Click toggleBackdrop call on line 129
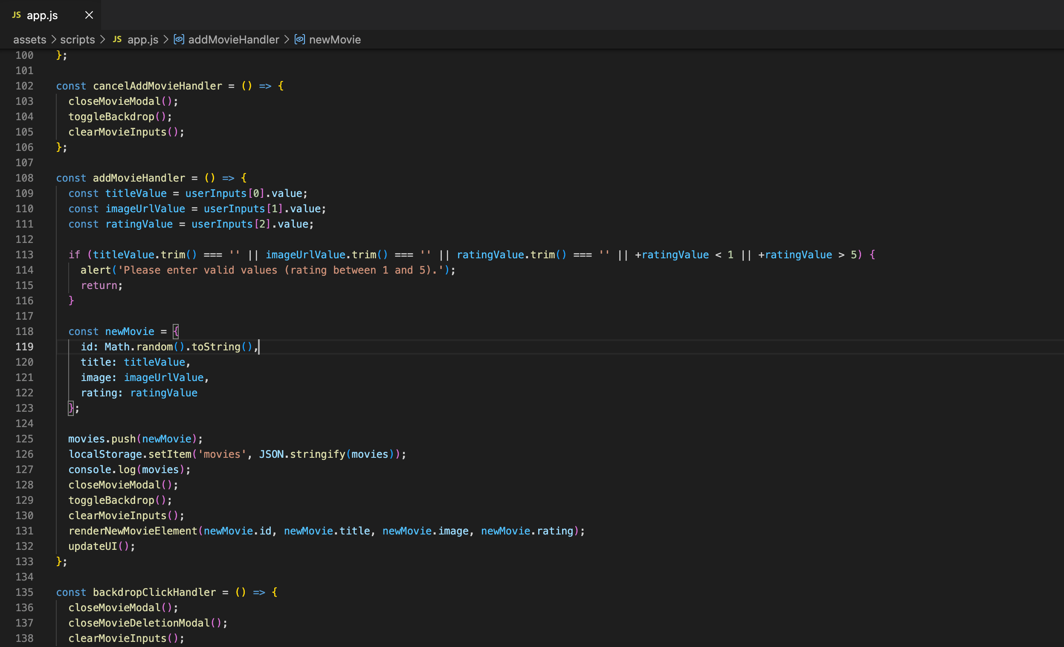 [111, 500]
